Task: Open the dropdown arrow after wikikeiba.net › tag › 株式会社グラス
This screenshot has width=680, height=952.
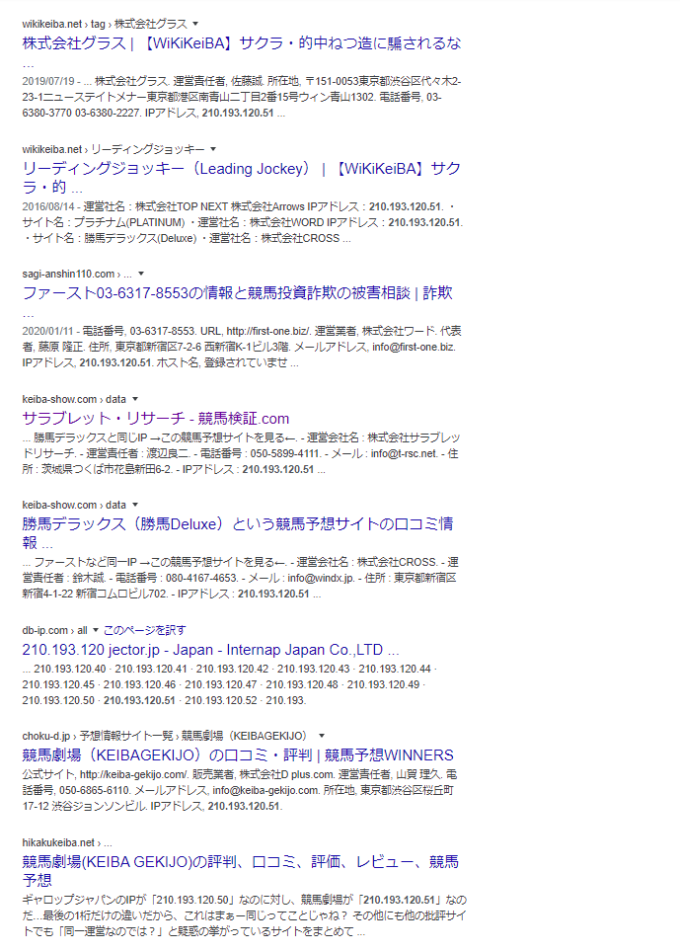Action: pyautogui.click(x=195, y=24)
